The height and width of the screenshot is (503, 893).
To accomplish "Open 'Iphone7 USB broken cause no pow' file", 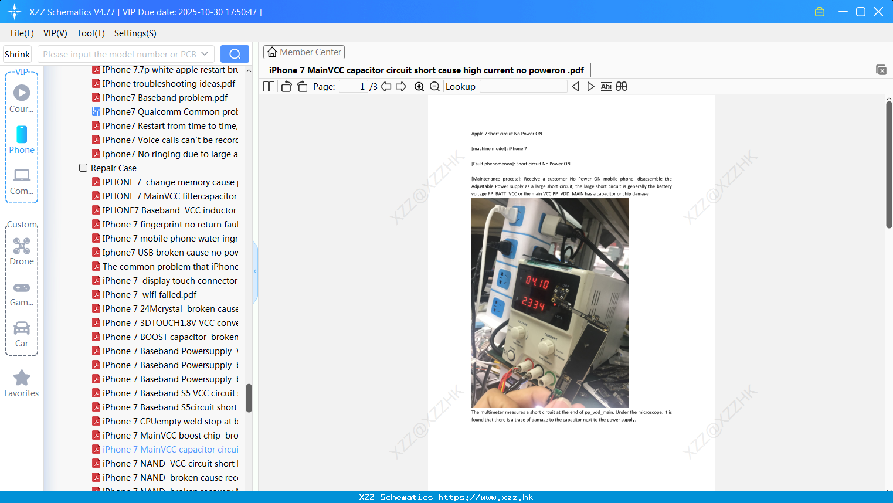I will tap(165, 253).
